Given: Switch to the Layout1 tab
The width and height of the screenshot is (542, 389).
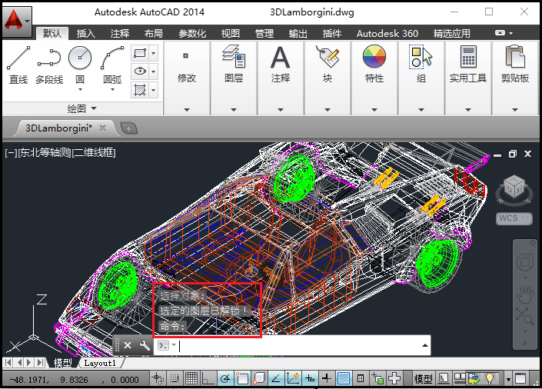Looking at the screenshot, I should point(100,363).
